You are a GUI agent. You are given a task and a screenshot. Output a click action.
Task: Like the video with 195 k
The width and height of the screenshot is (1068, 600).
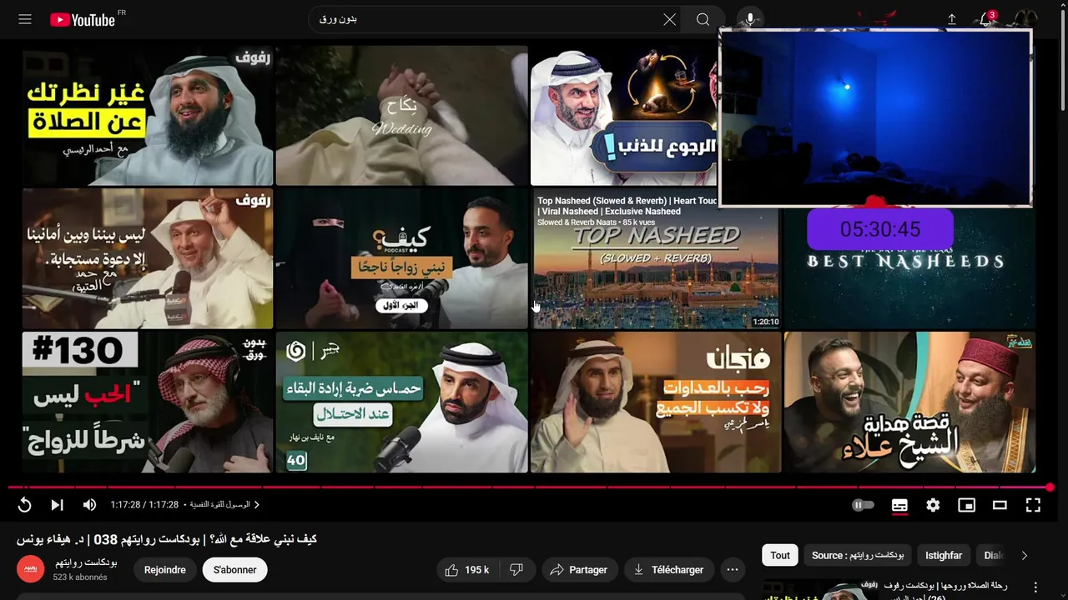(x=467, y=570)
